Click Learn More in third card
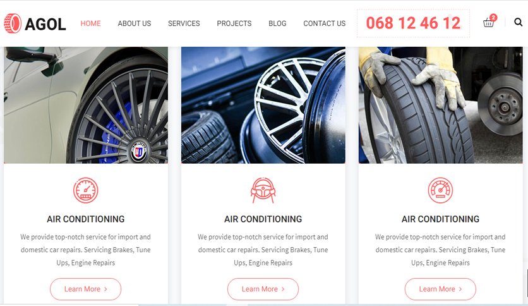528x306 pixels. tap(440, 289)
